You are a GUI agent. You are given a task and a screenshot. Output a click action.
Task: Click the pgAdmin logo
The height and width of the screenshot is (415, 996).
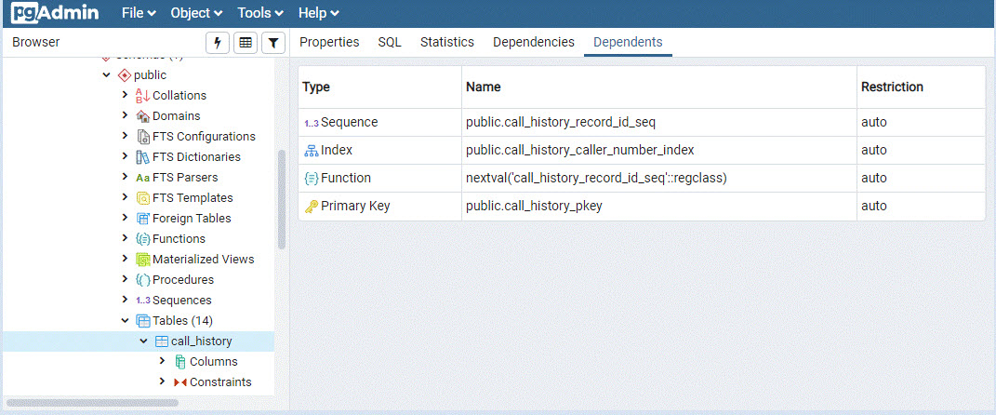tap(55, 13)
